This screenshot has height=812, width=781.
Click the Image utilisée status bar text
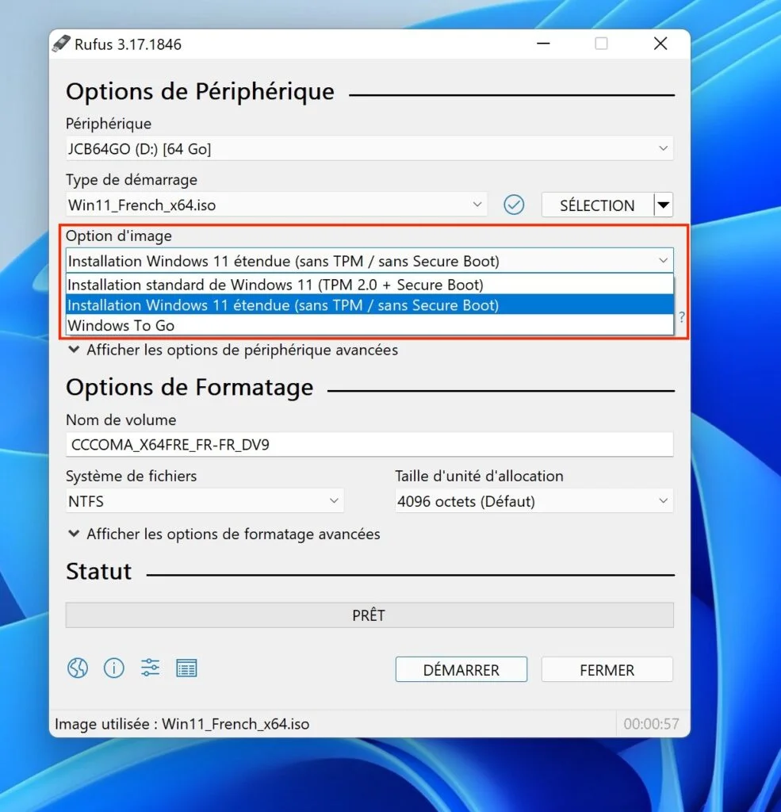(x=182, y=723)
